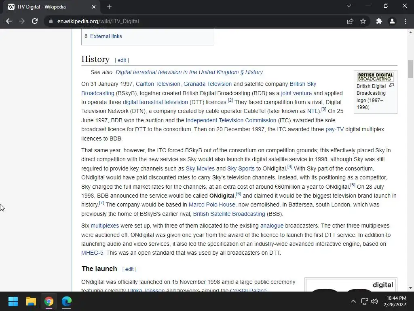
Task: Follow the analogue link
Action: pos(272,226)
